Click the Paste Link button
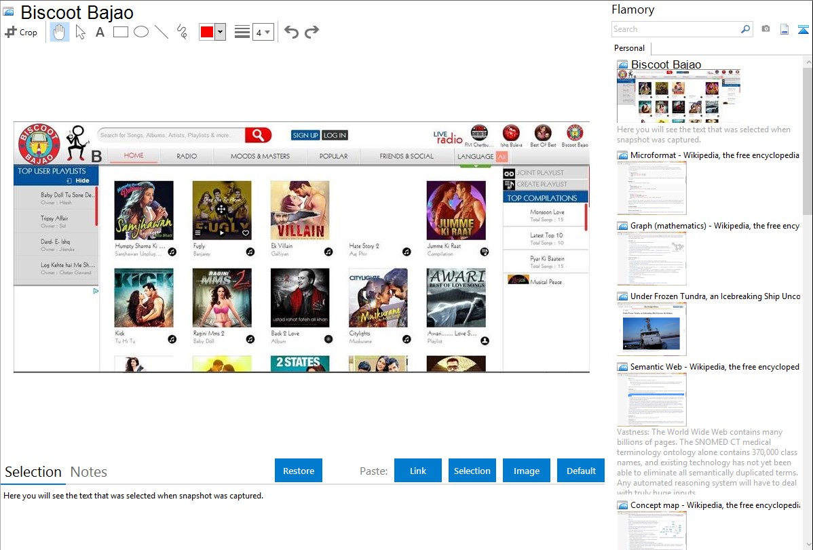The image size is (813, 550). tap(418, 471)
